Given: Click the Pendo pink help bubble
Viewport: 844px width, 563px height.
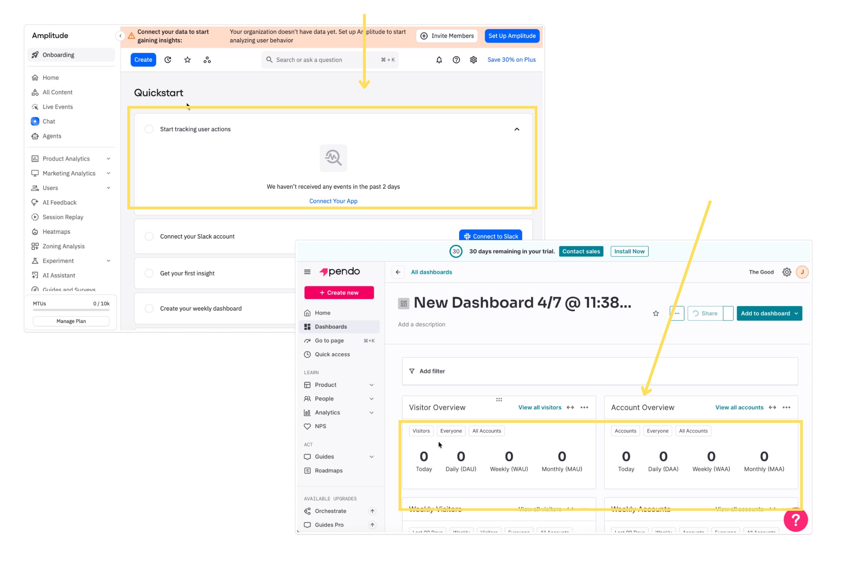Looking at the screenshot, I should 795,520.
